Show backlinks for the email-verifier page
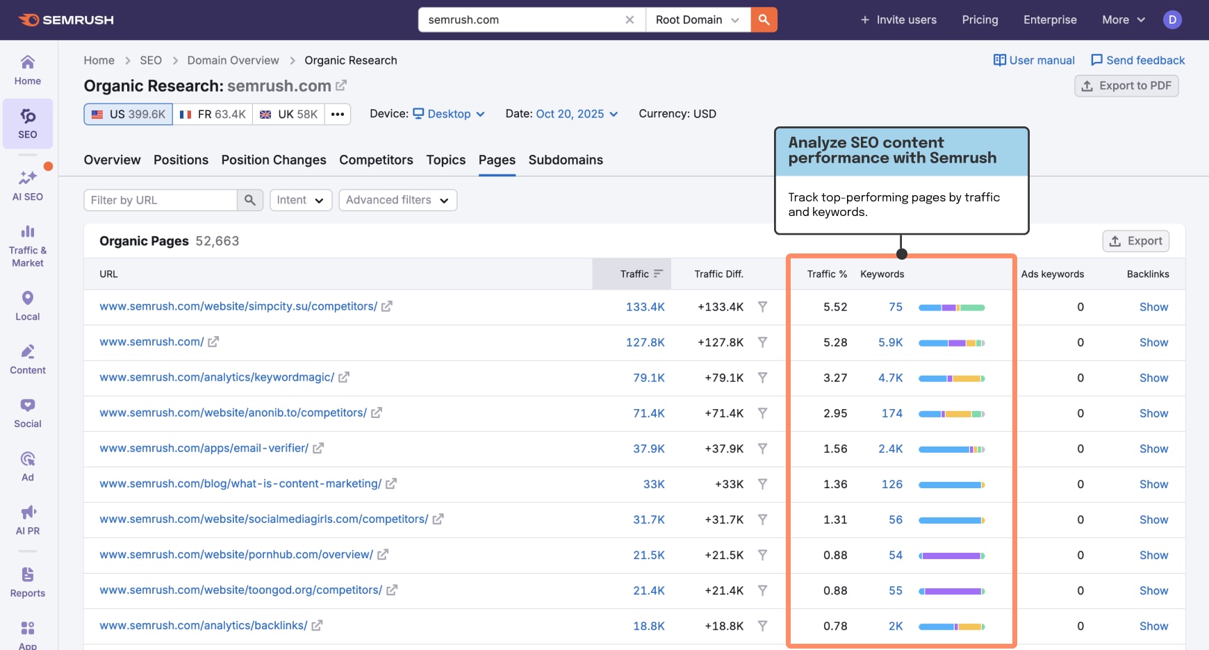 tap(1153, 449)
